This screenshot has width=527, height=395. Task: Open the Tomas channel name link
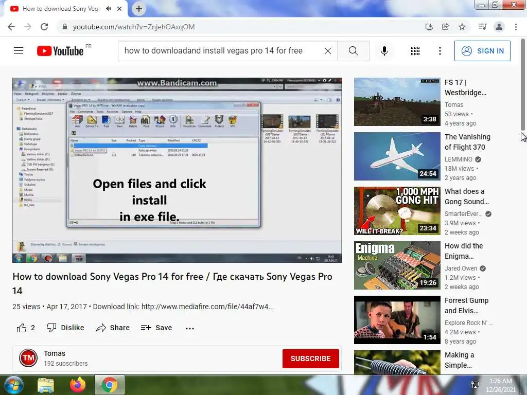55,353
